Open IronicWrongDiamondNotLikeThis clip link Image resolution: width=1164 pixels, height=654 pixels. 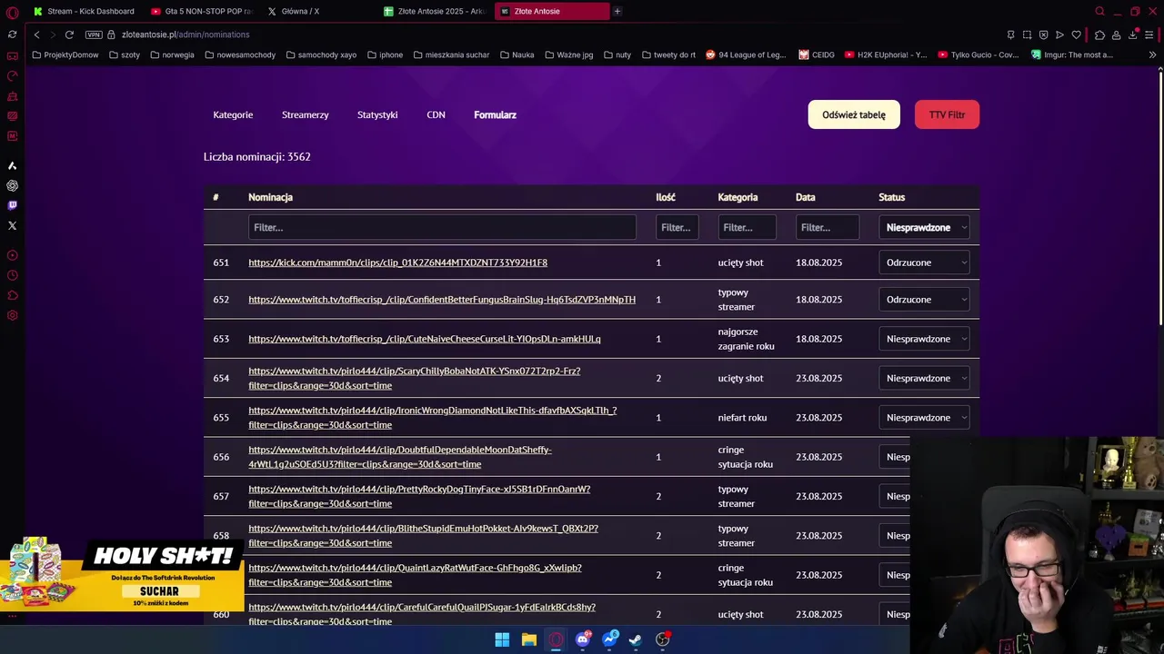point(432,418)
